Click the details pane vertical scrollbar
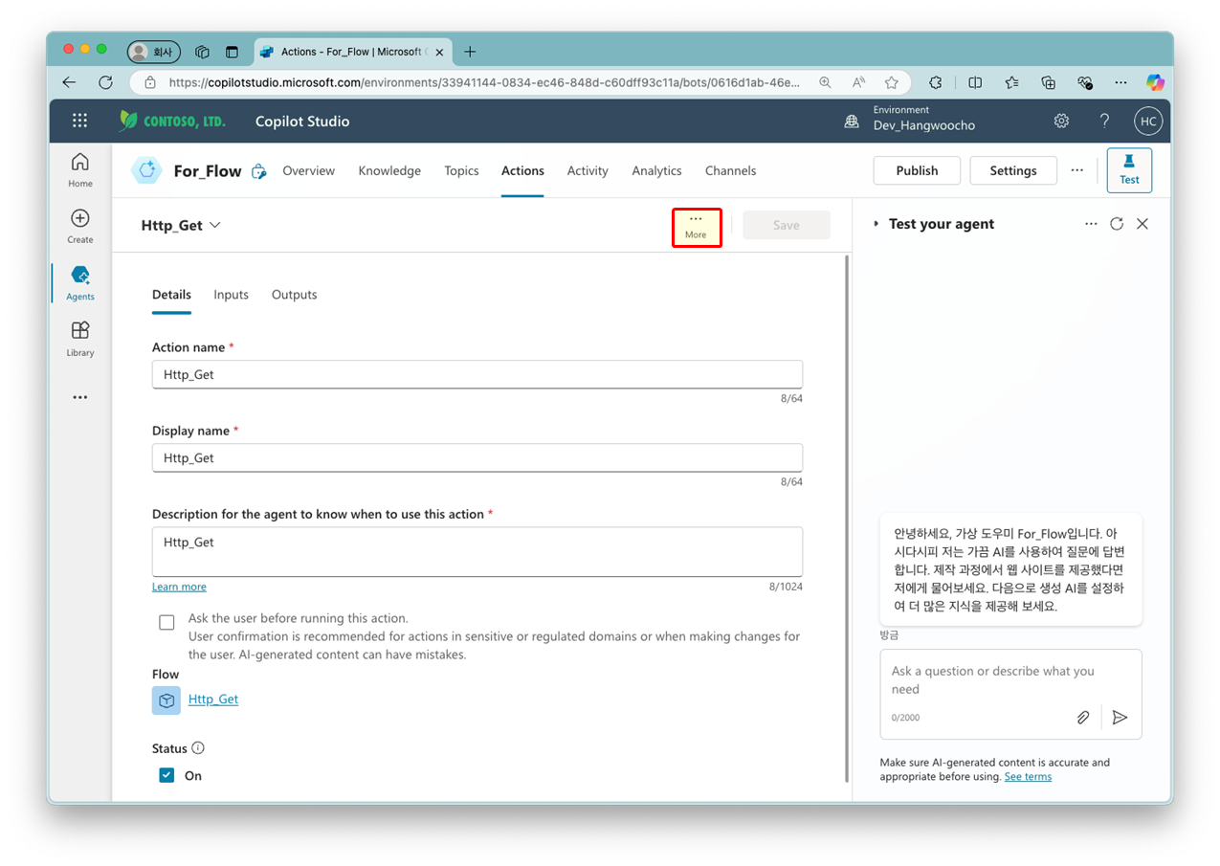The height and width of the screenshot is (866, 1220). [x=846, y=517]
